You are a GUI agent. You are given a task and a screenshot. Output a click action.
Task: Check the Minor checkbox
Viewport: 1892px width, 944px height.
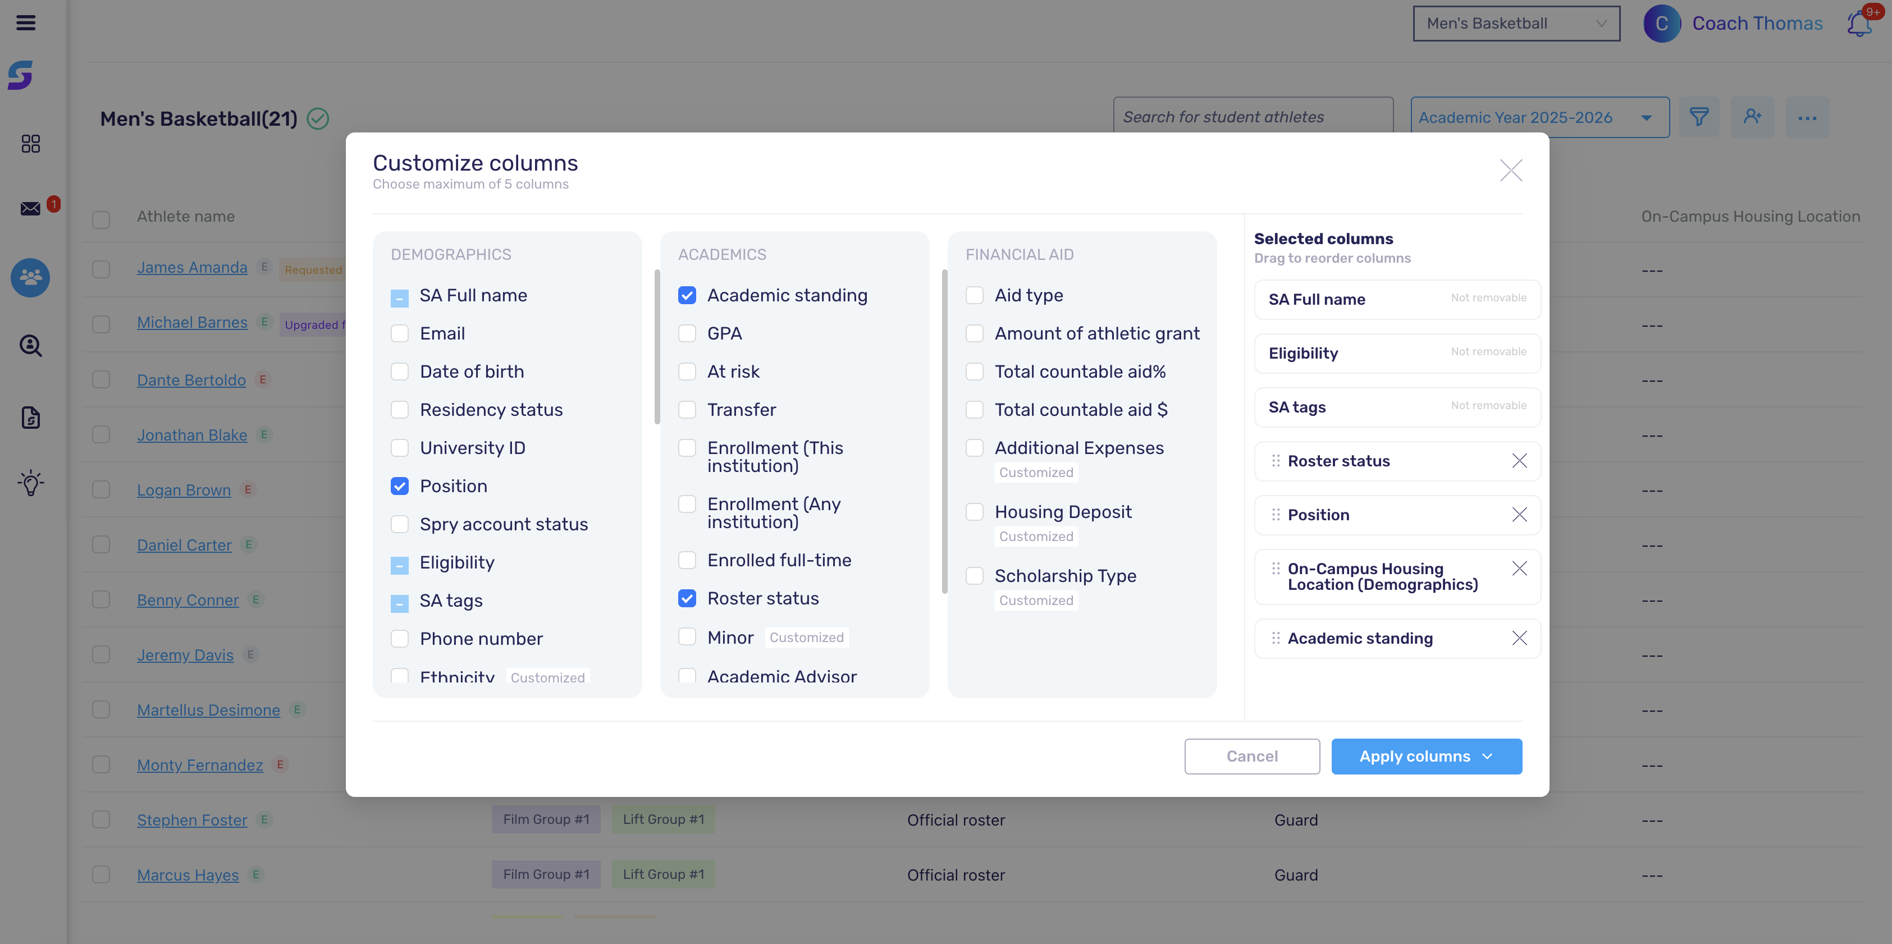687,636
